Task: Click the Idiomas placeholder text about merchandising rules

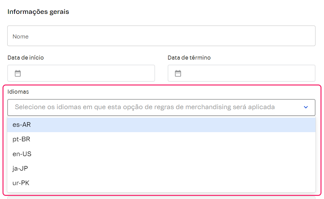Action: click(x=145, y=107)
